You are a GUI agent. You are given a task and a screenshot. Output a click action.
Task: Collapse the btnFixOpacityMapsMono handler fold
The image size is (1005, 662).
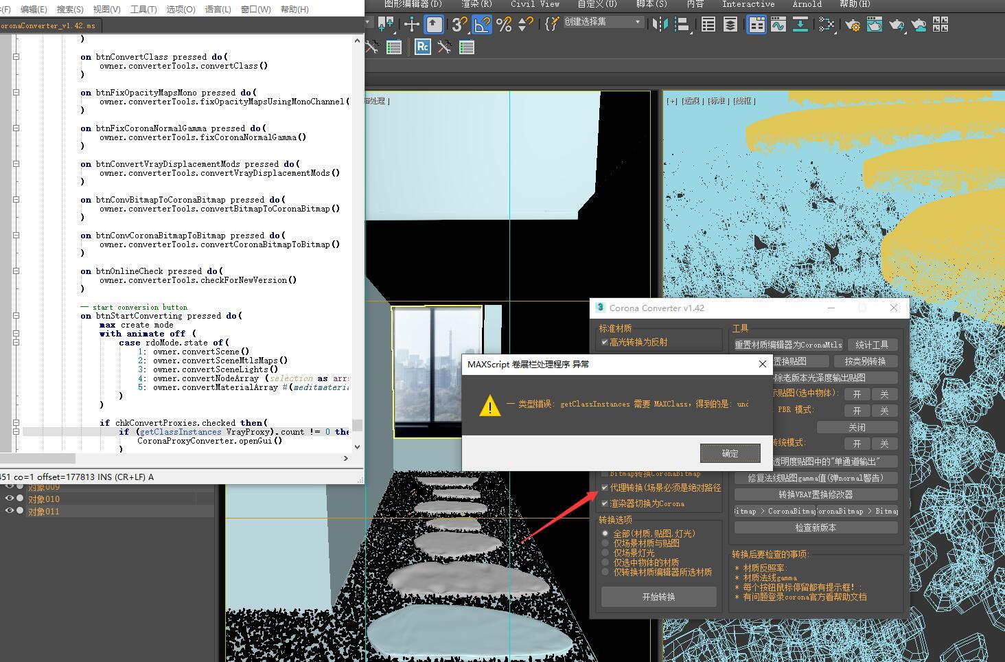(x=16, y=93)
